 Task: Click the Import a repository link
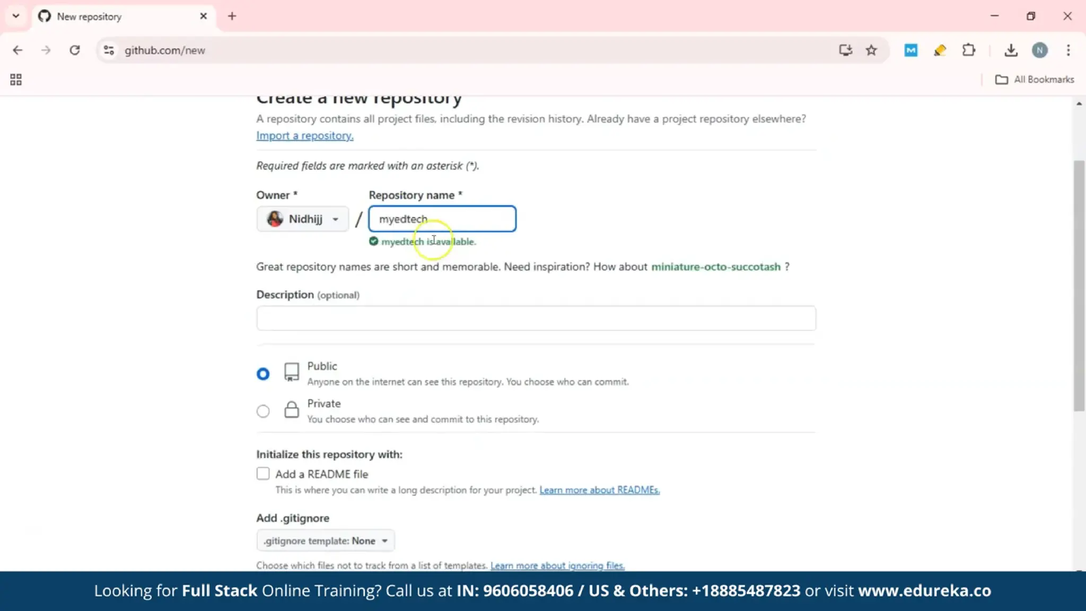click(305, 136)
